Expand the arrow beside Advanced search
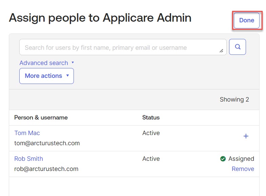266x196 pixels. [x=73, y=63]
